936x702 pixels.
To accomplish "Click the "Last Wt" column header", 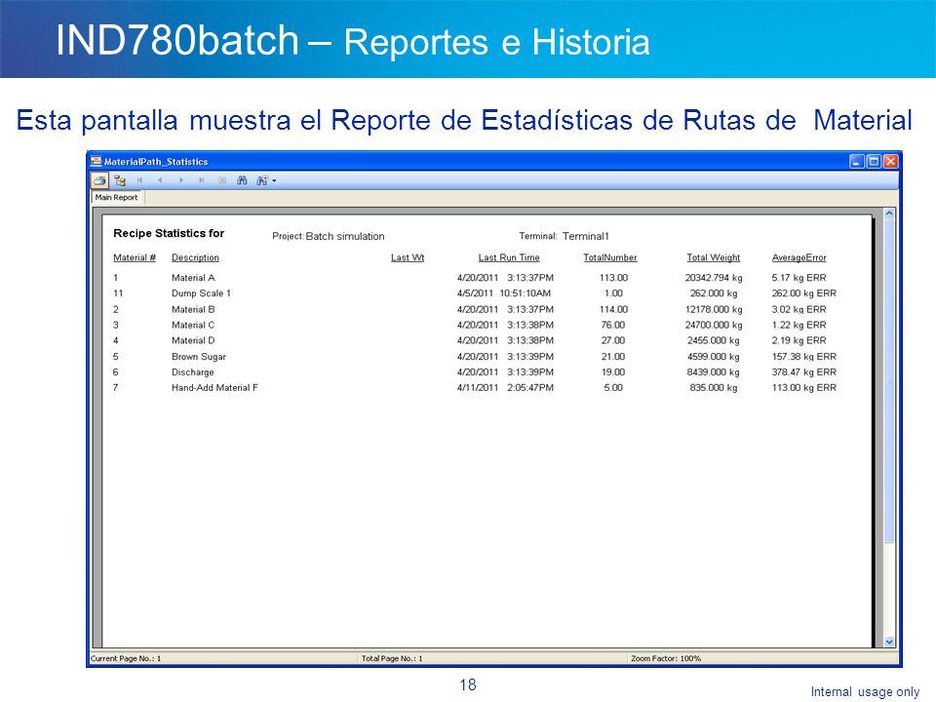I will click(408, 257).
